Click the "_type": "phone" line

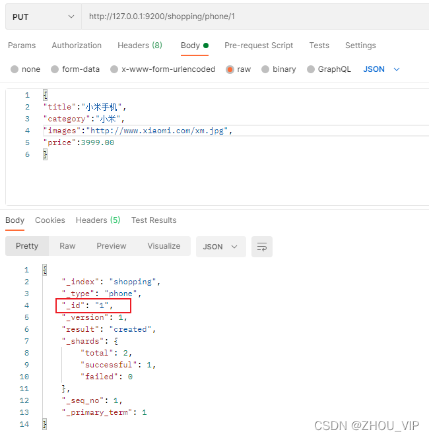tap(102, 294)
